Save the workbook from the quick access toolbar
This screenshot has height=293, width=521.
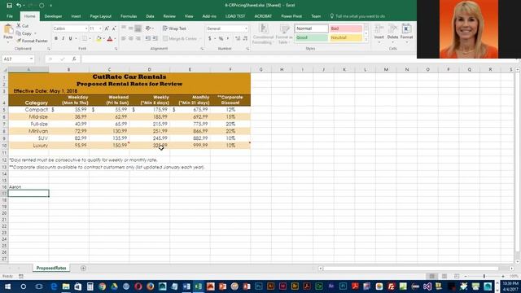pos(9,6)
